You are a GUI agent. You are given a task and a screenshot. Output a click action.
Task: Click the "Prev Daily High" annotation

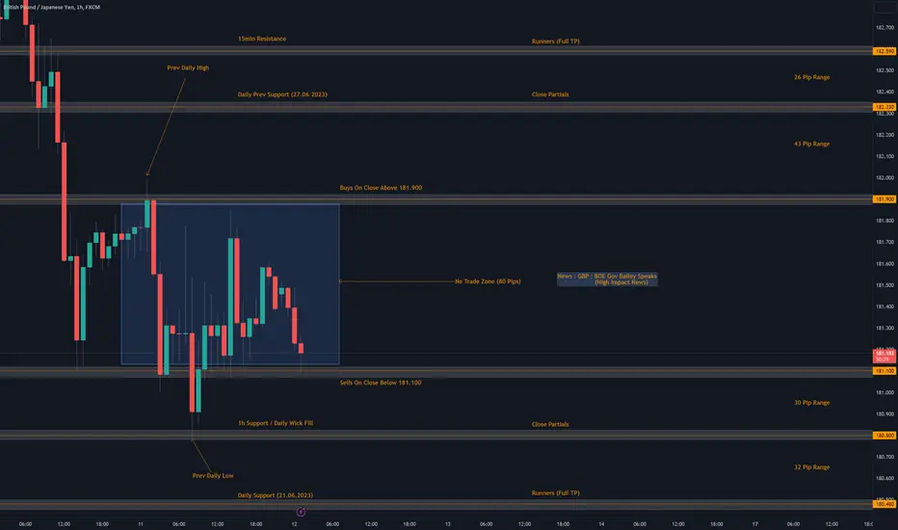(188, 67)
